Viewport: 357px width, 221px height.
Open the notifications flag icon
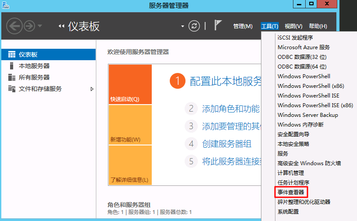coord(218,25)
